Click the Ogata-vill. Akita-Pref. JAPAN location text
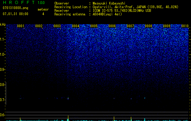Screen dimensions: 191x121 tap(135, 7)
